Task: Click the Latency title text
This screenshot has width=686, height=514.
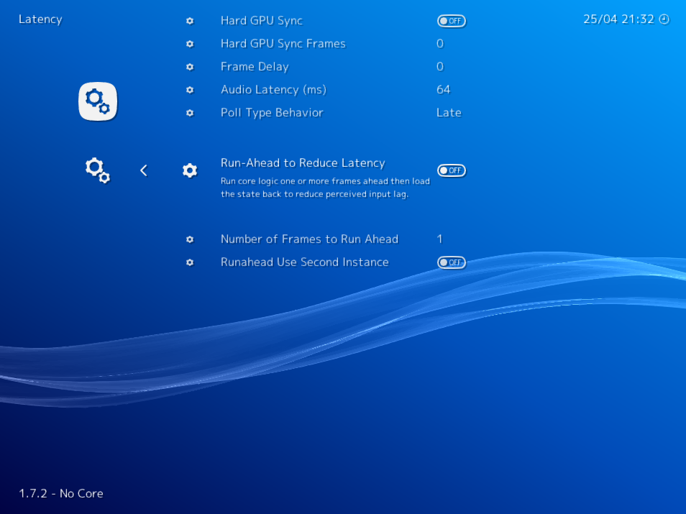Action: [x=40, y=19]
